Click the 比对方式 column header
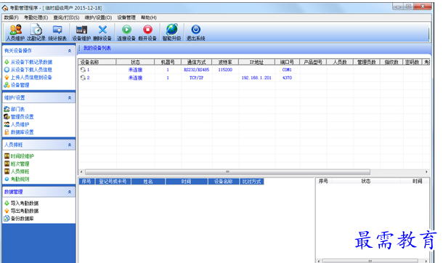The image size is (443, 263). coord(252,182)
